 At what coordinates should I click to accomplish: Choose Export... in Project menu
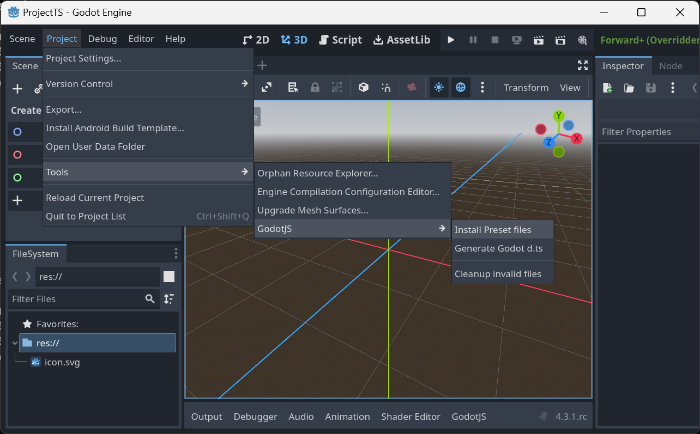148,109
